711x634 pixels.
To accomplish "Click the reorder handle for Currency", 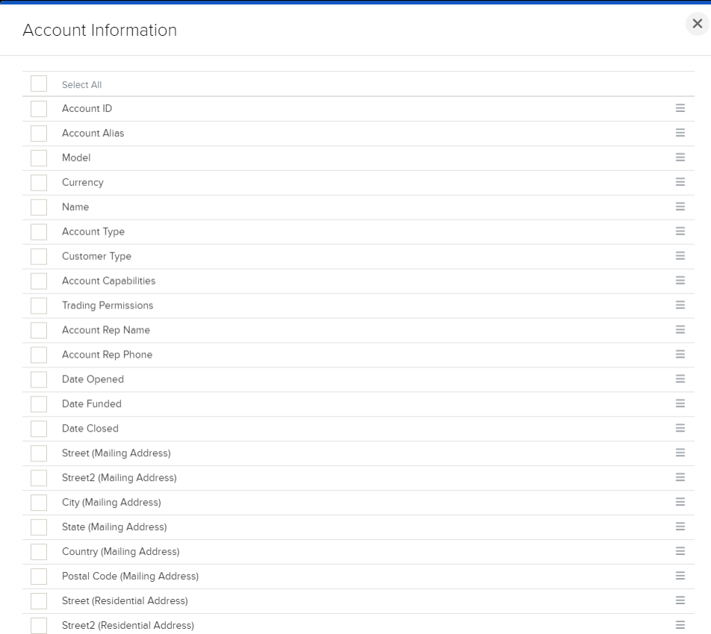I will coord(680,182).
